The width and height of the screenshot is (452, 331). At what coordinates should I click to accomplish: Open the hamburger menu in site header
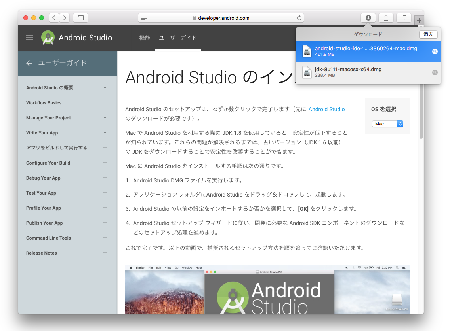pos(30,38)
